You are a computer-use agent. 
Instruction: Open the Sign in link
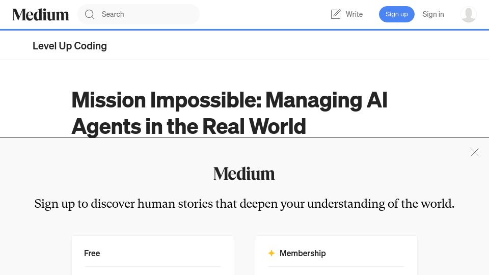point(433,14)
